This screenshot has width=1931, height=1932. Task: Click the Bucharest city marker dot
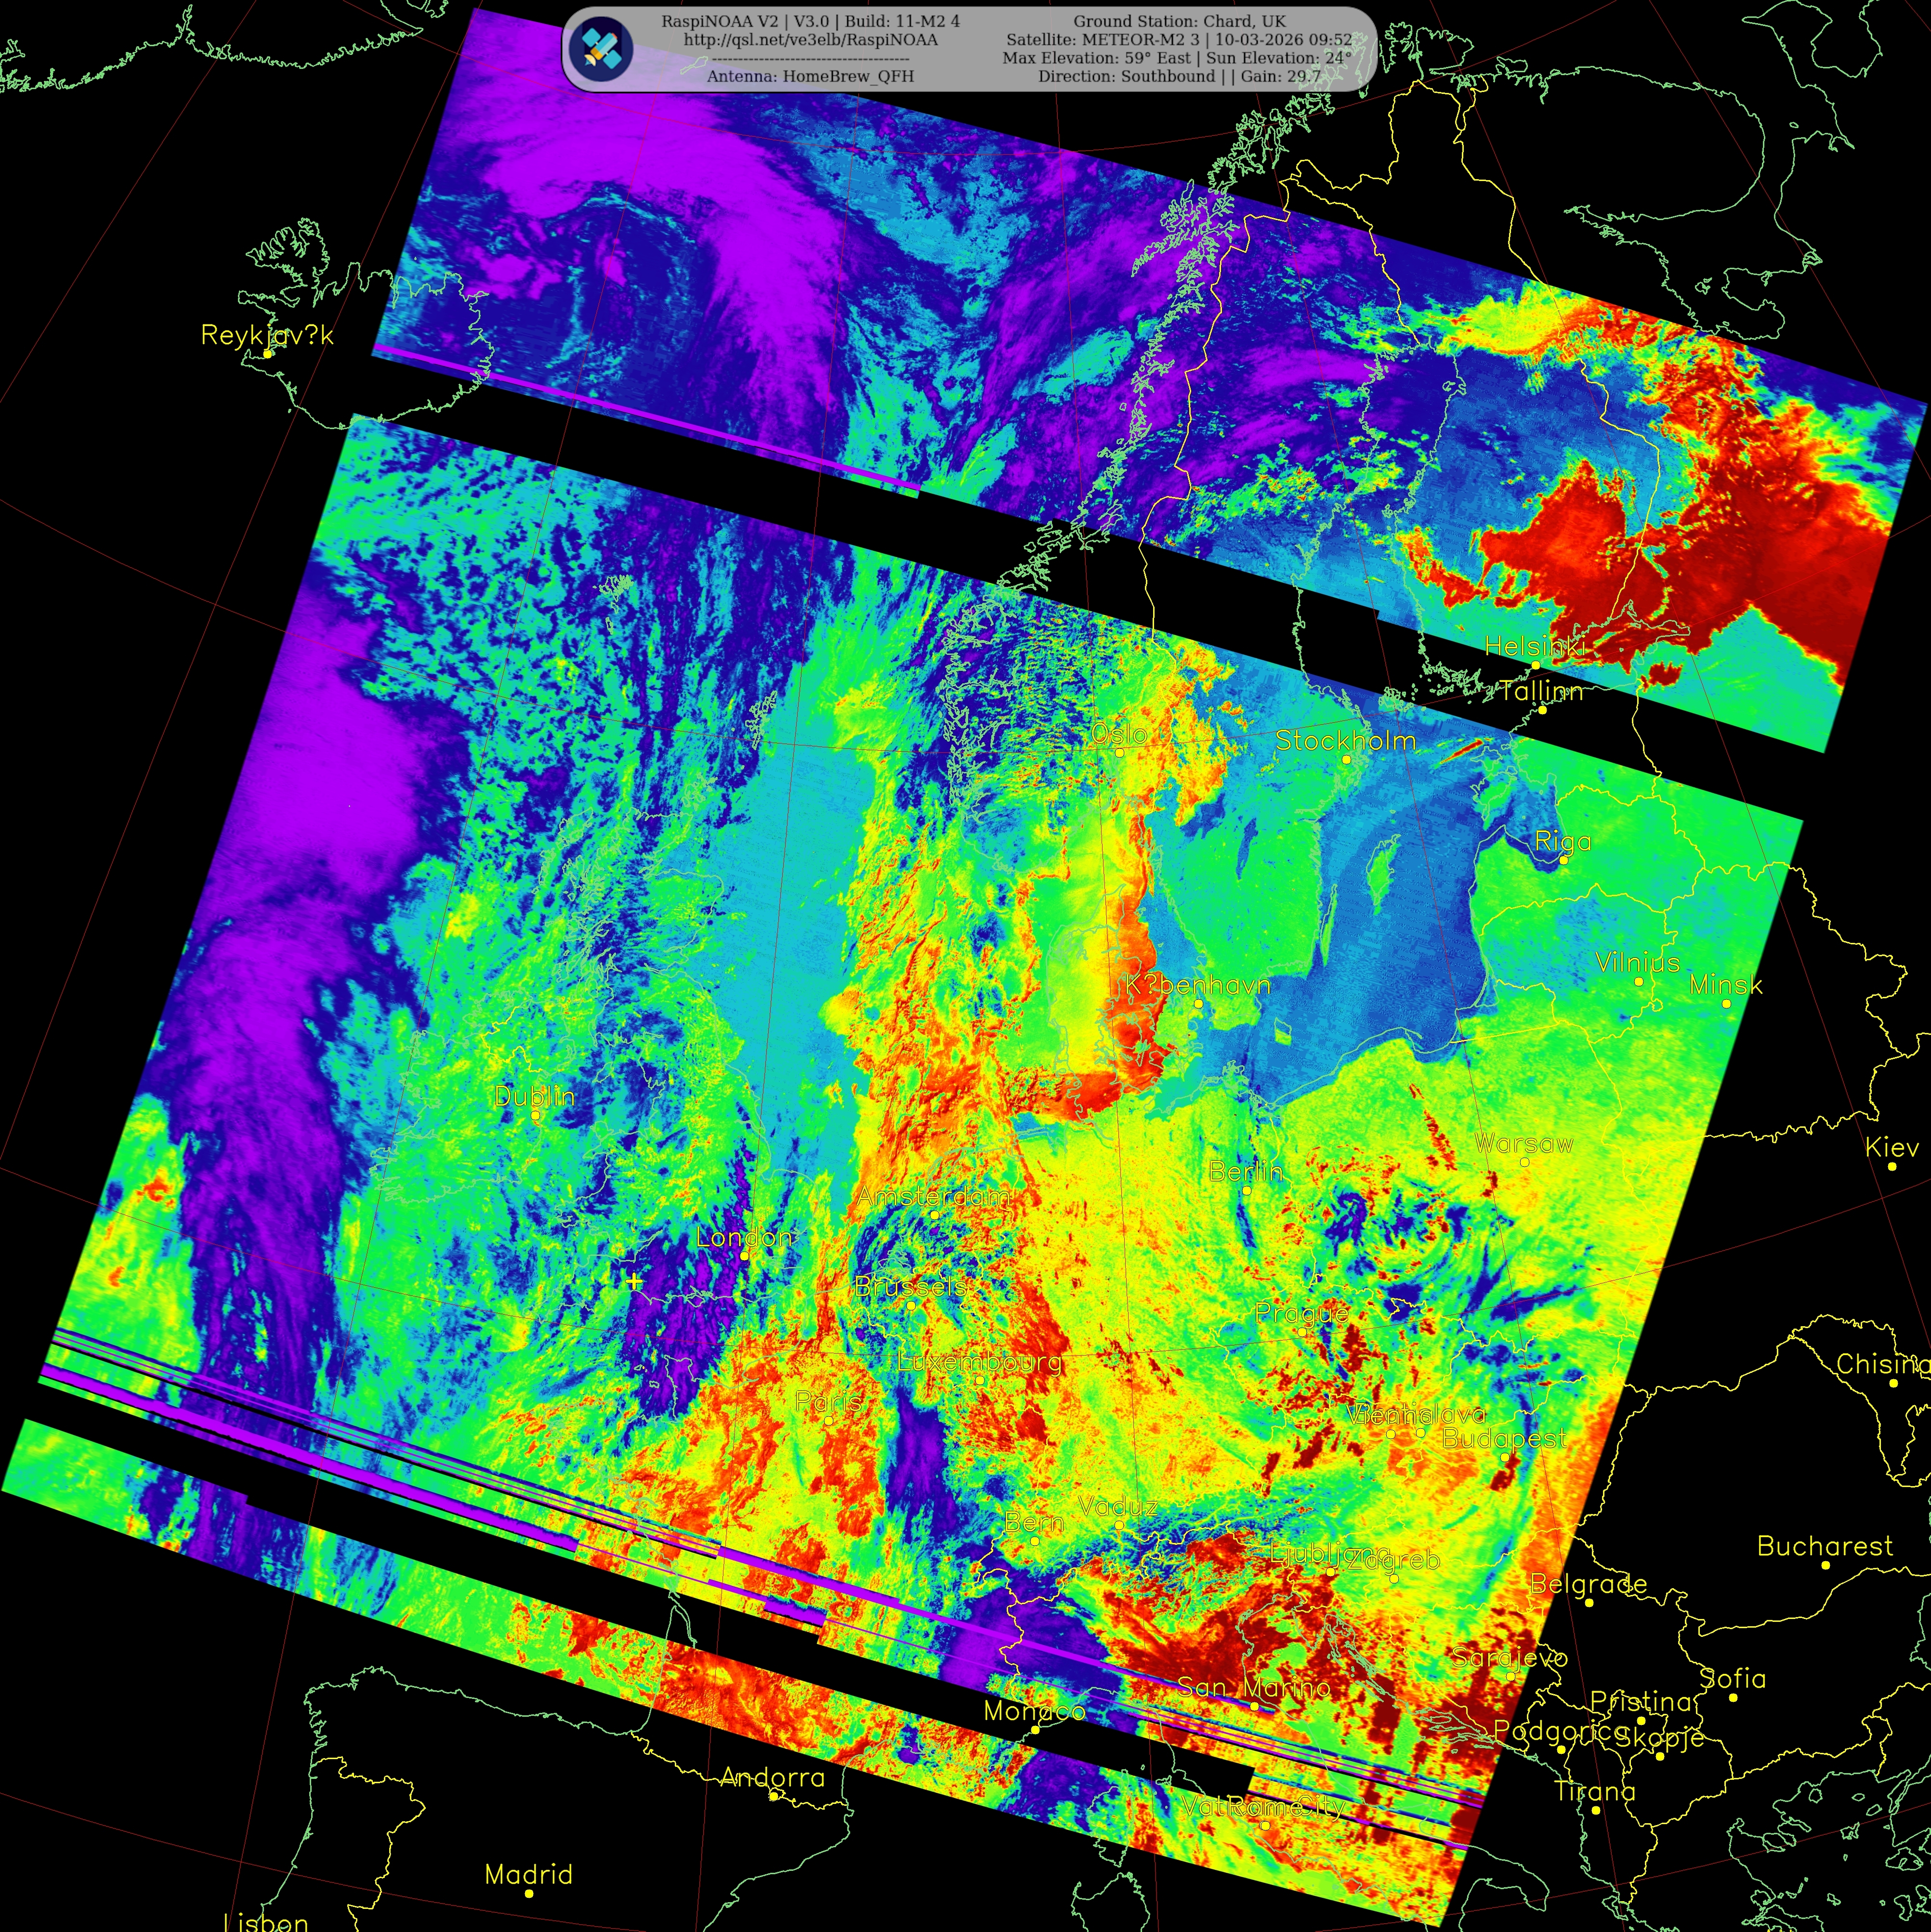pos(1825,1565)
